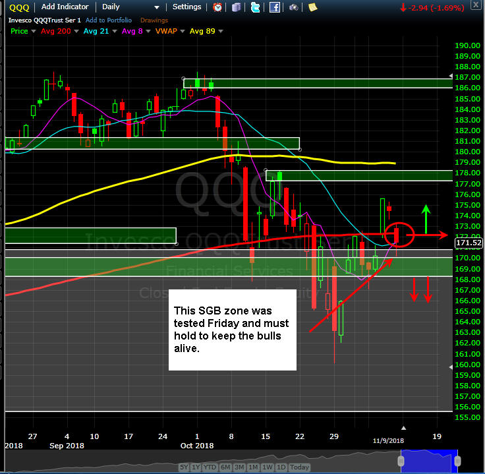Select the YTD time range button
The width and height of the screenshot is (485, 474).
coord(210,467)
